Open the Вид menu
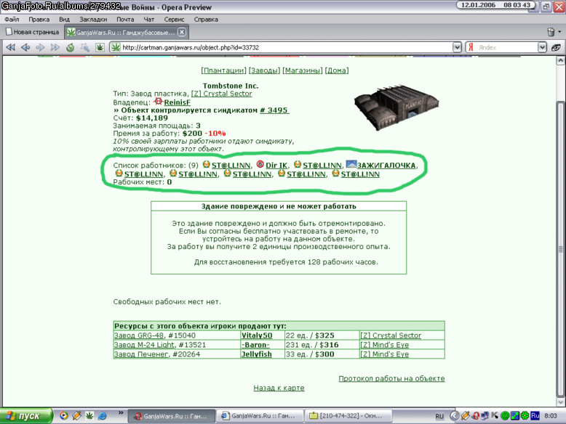The image size is (566, 424). (64, 20)
